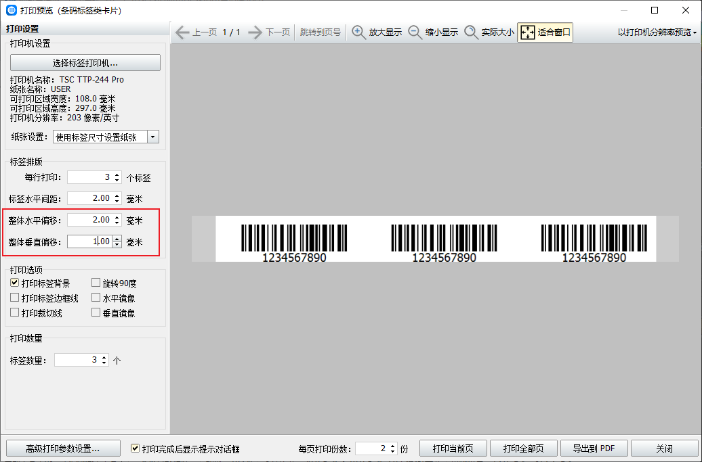
Task: Check 旋转90度 option
Action: (x=96, y=283)
